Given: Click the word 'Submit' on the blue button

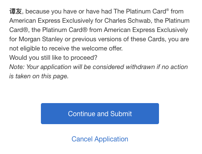Looking at the screenshot, I should (121, 114).
